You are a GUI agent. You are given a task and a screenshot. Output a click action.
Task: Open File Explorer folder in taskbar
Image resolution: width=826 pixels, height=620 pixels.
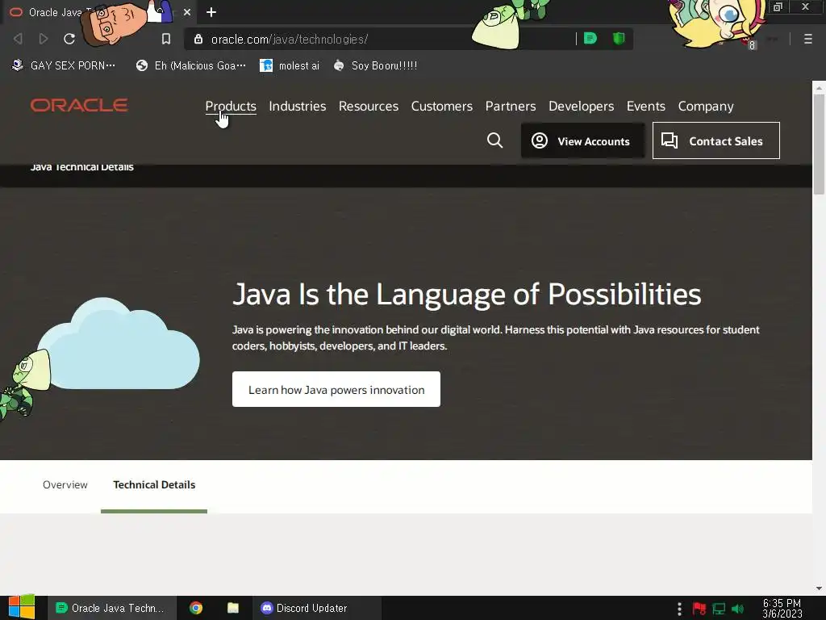click(233, 608)
